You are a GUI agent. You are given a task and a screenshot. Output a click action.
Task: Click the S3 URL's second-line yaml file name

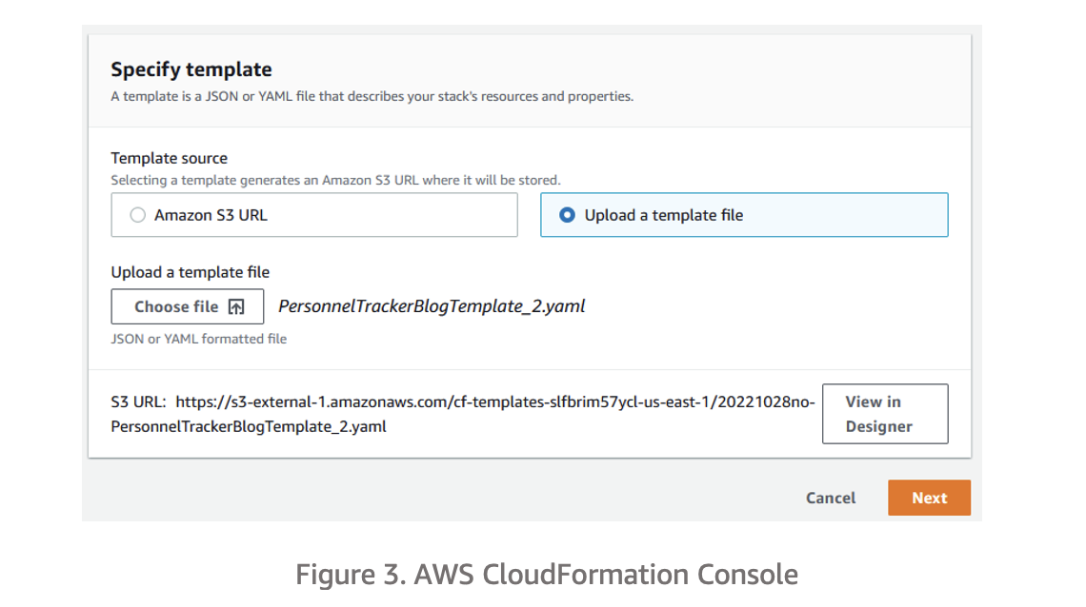[x=249, y=426]
